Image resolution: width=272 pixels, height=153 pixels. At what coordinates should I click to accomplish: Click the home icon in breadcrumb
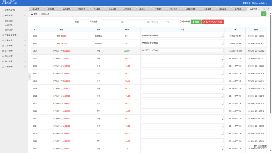tap(32, 14)
